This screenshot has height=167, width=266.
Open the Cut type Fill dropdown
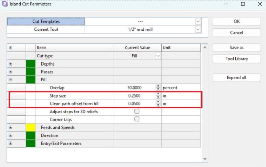[158, 56]
